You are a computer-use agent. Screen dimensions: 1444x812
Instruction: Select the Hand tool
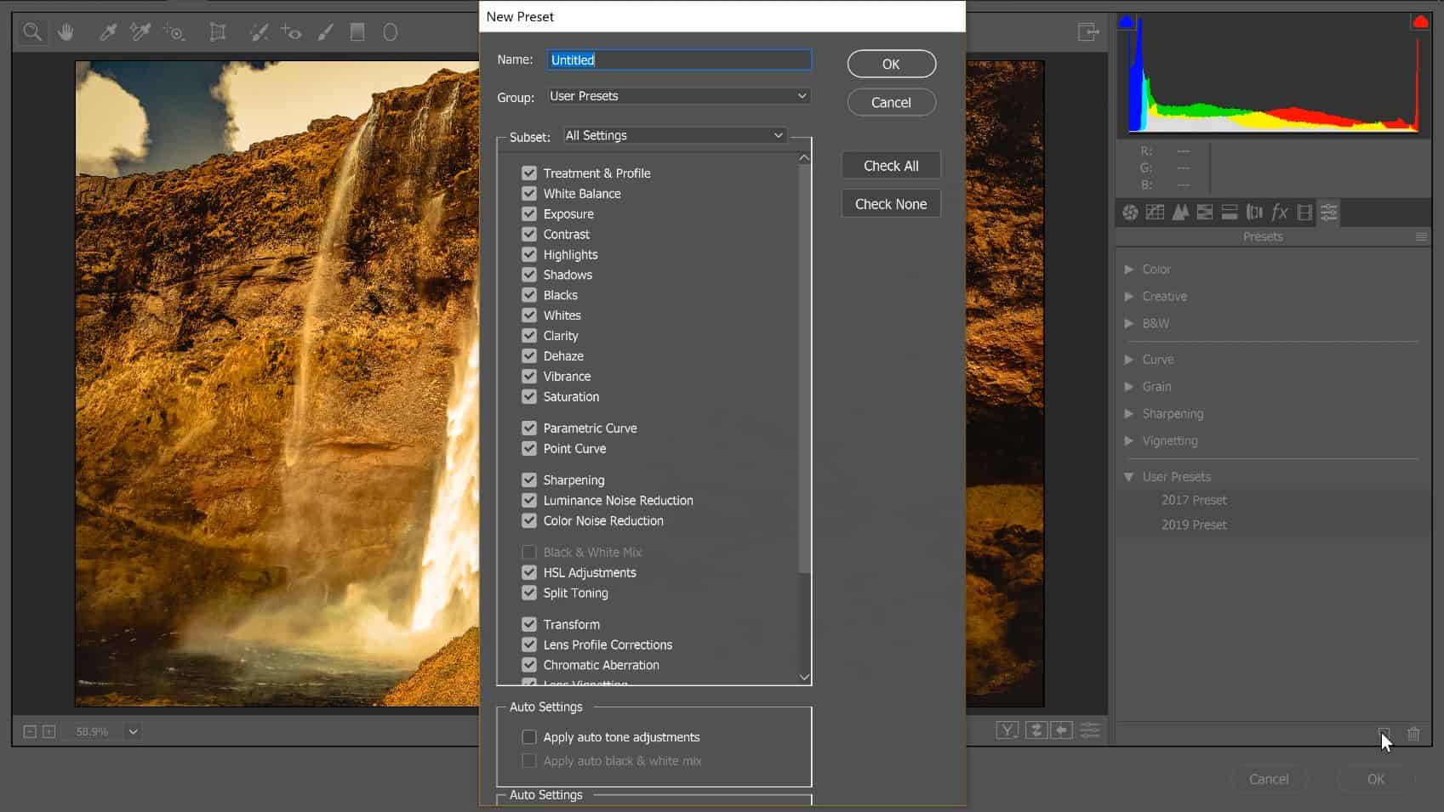(66, 32)
